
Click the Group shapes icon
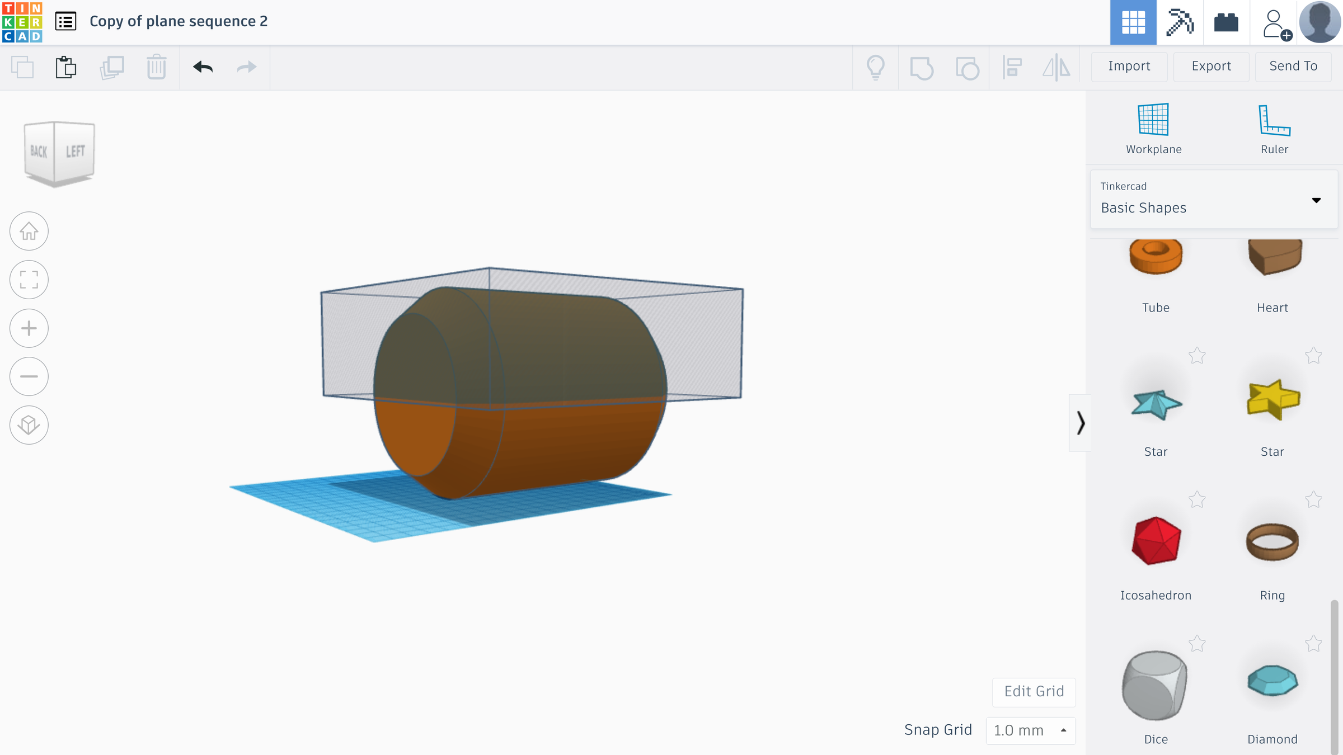click(922, 68)
